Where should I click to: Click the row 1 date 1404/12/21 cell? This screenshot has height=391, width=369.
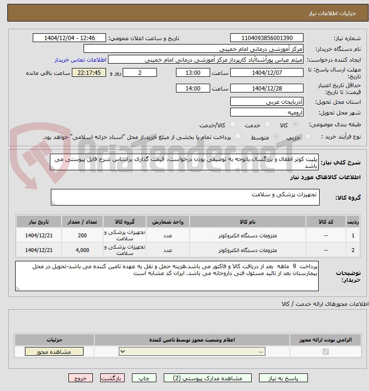pyautogui.click(x=39, y=235)
